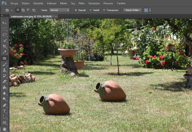Open the Filtre menu
This screenshot has width=192, height=132.
81,3
